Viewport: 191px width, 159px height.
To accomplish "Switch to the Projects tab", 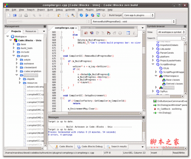I will 16,31.
